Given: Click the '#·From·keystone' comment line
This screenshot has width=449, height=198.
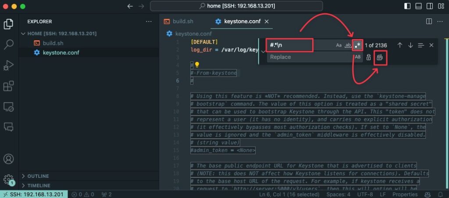Looking at the screenshot, I should pyautogui.click(x=214, y=73).
